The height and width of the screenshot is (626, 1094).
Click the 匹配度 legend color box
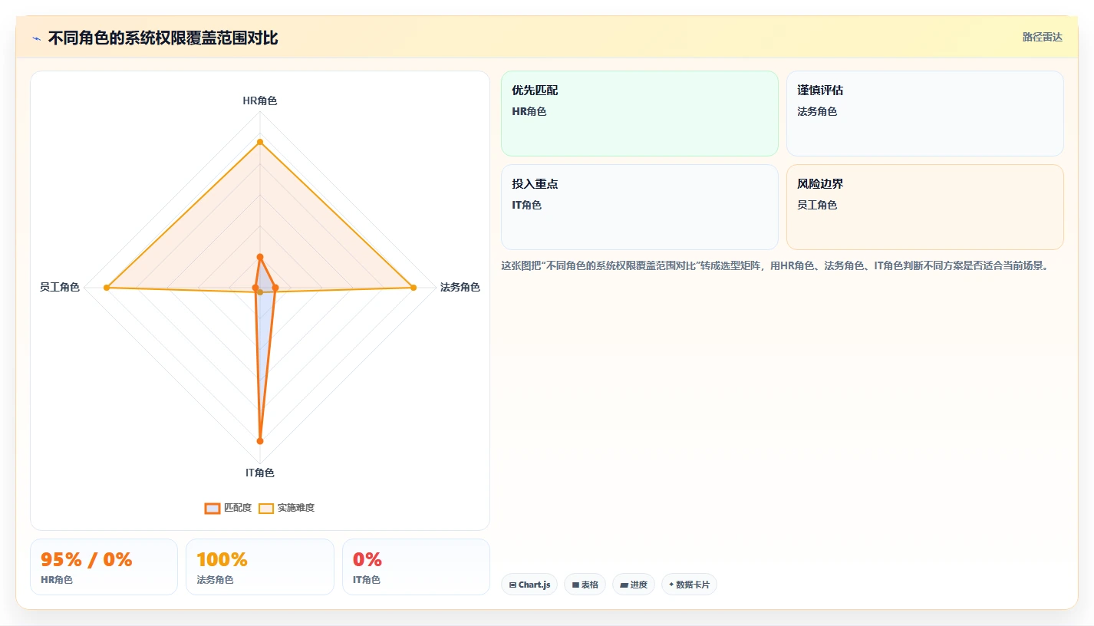coord(213,508)
